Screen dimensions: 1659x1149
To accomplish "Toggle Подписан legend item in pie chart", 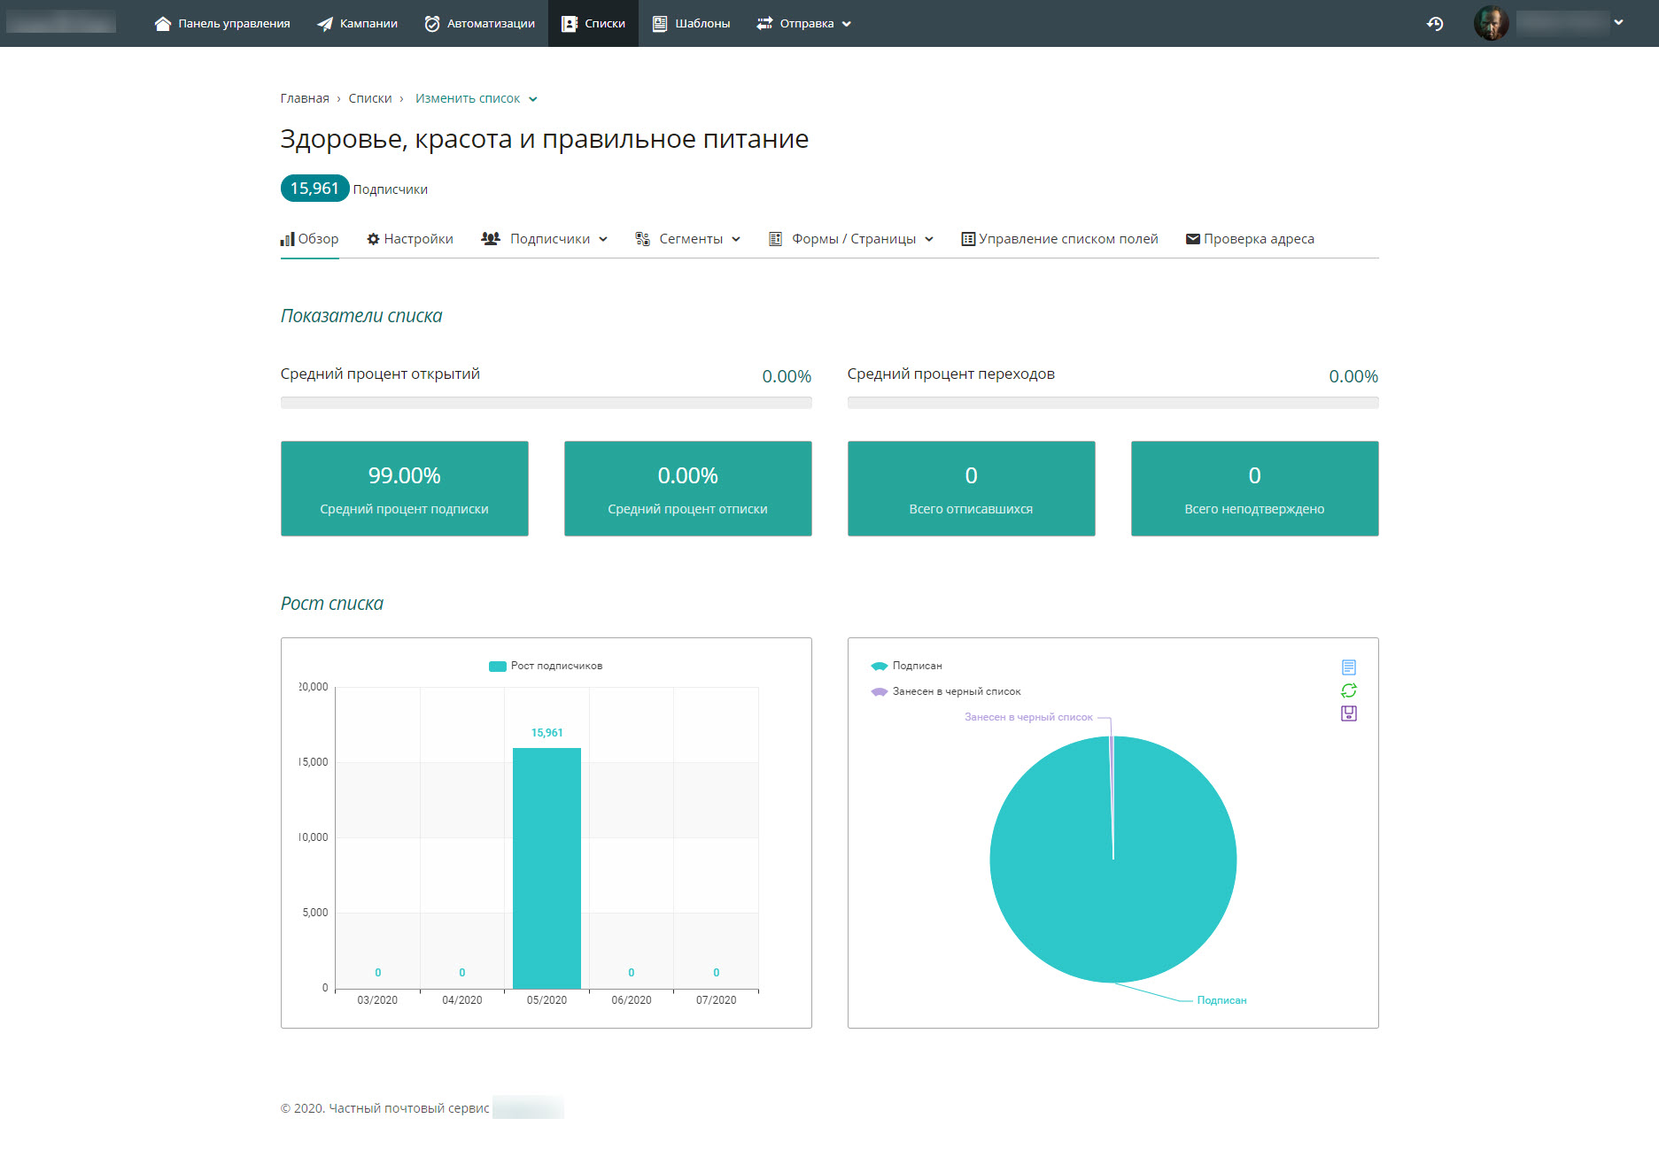I will (x=906, y=666).
